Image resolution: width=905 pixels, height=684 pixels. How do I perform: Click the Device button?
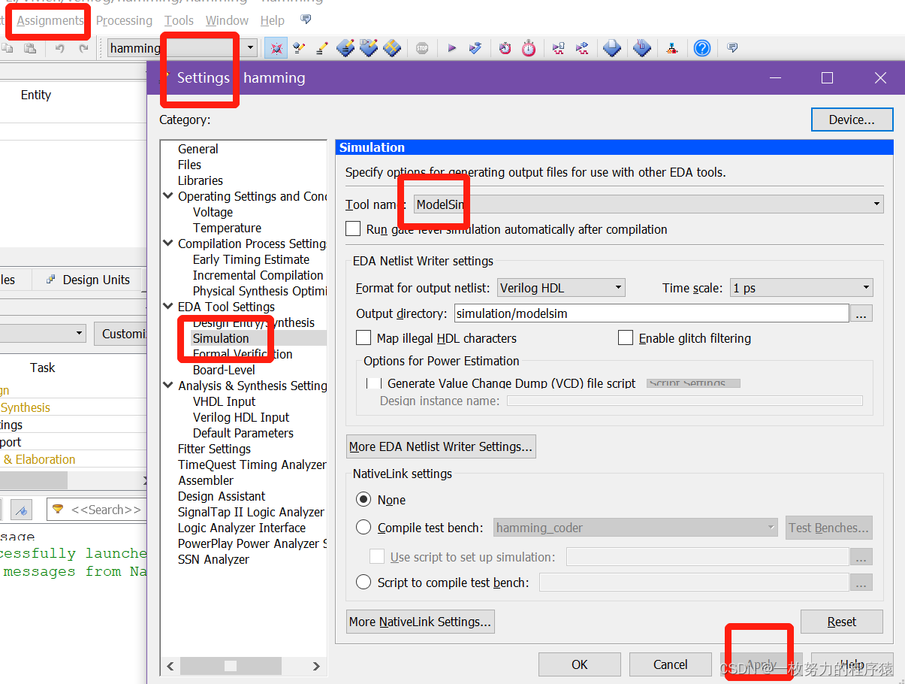[x=852, y=119]
